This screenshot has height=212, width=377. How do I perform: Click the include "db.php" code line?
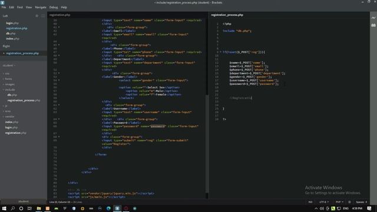pos(237,31)
